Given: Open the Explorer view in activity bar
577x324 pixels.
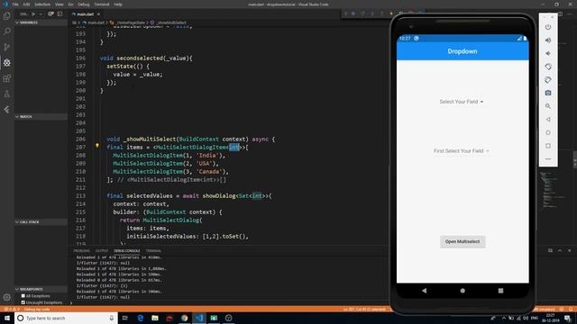Looking at the screenshot, I should coord(6,16).
